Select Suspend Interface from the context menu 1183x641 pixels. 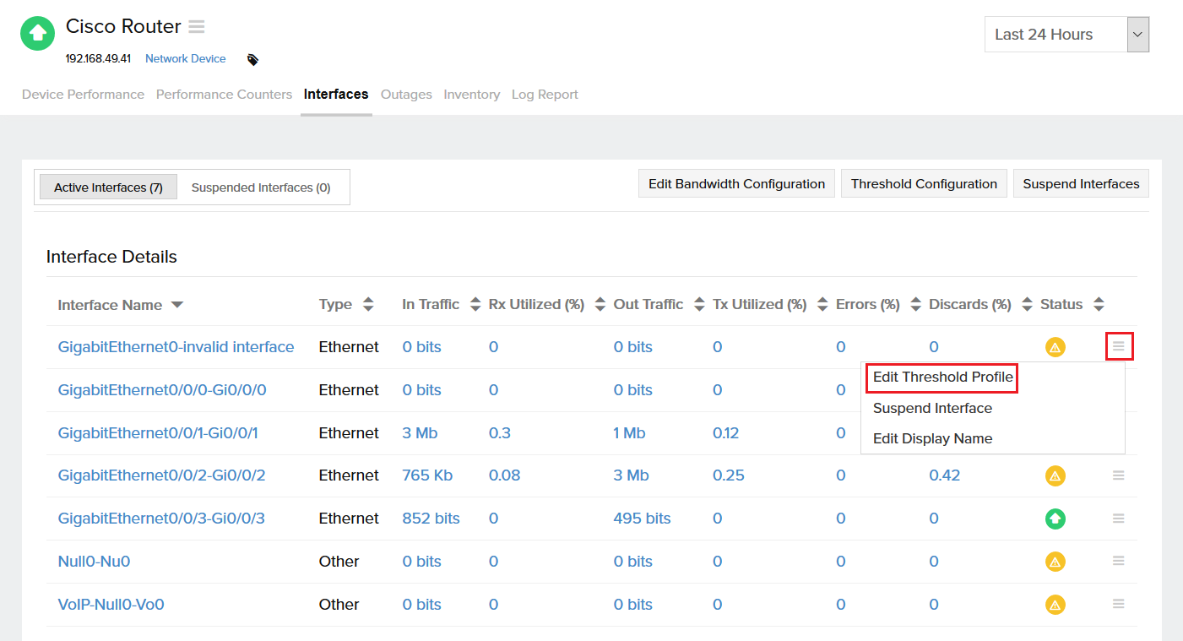932,408
